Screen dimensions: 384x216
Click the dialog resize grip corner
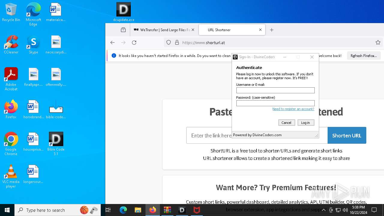coord(316,136)
